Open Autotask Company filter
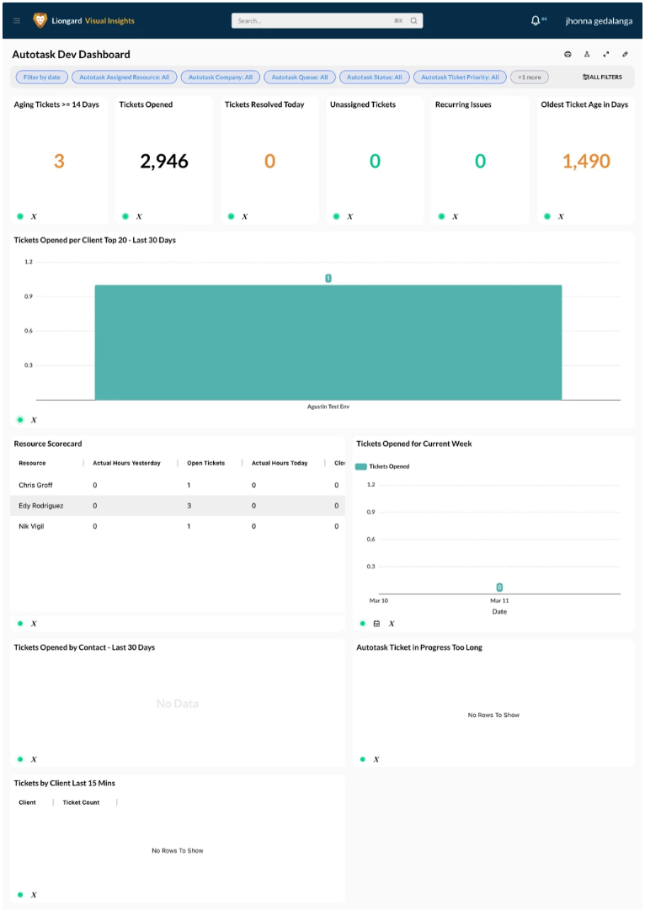Screen dimensions: 645x915 click(x=220, y=77)
